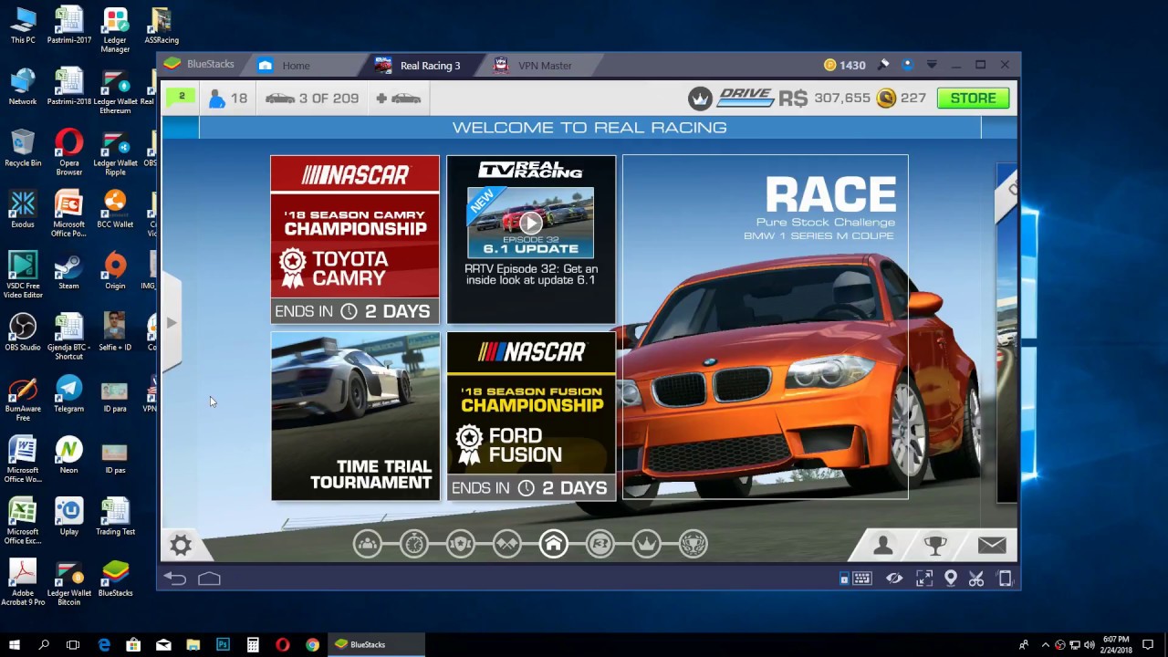The height and width of the screenshot is (657, 1168).
Task: Open the green STORE button
Action: [973, 99]
